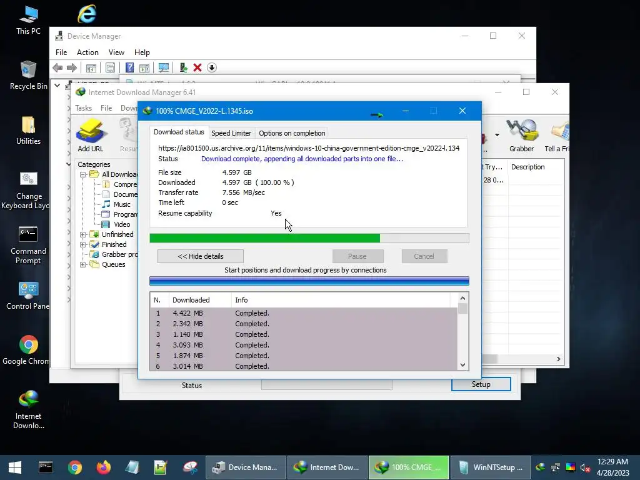Click Device Manager taskbar button
640x480 pixels.
245,467
